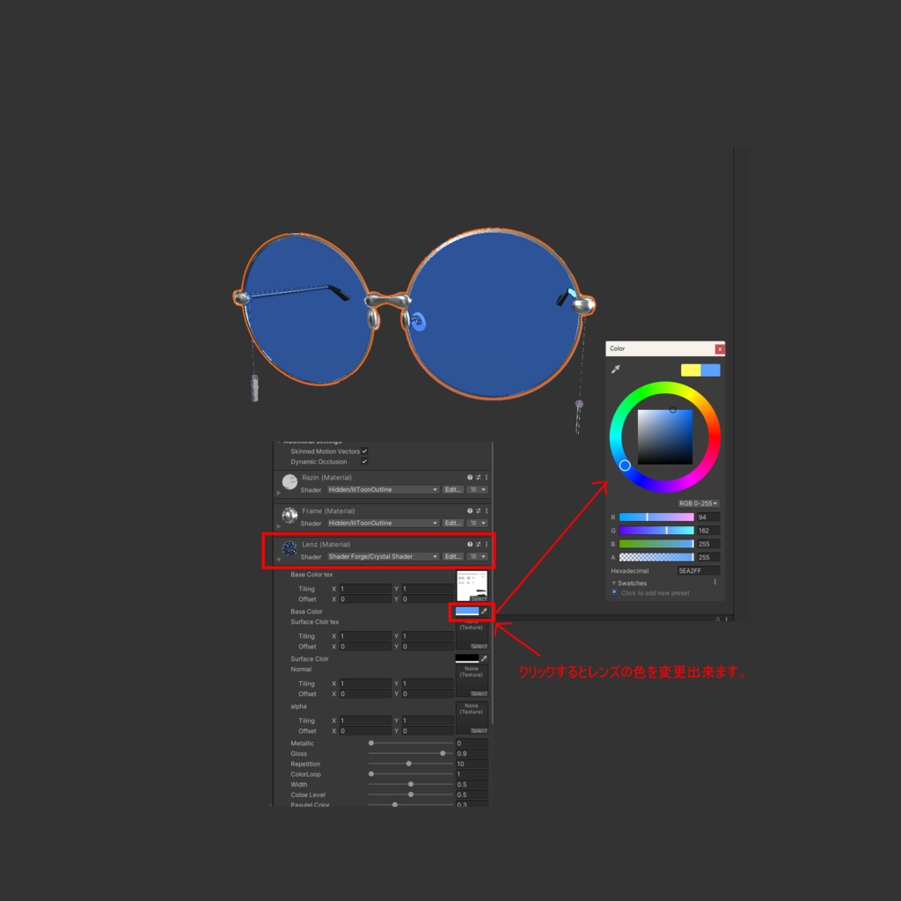Image resolution: width=901 pixels, height=901 pixels.
Task: Click the Repetition value field showing 10
Action: (472, 764)
